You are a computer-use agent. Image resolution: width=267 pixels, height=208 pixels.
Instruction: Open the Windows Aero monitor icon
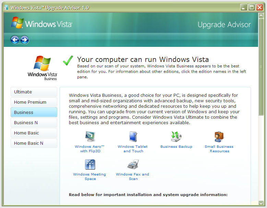(x=90, y=136)
